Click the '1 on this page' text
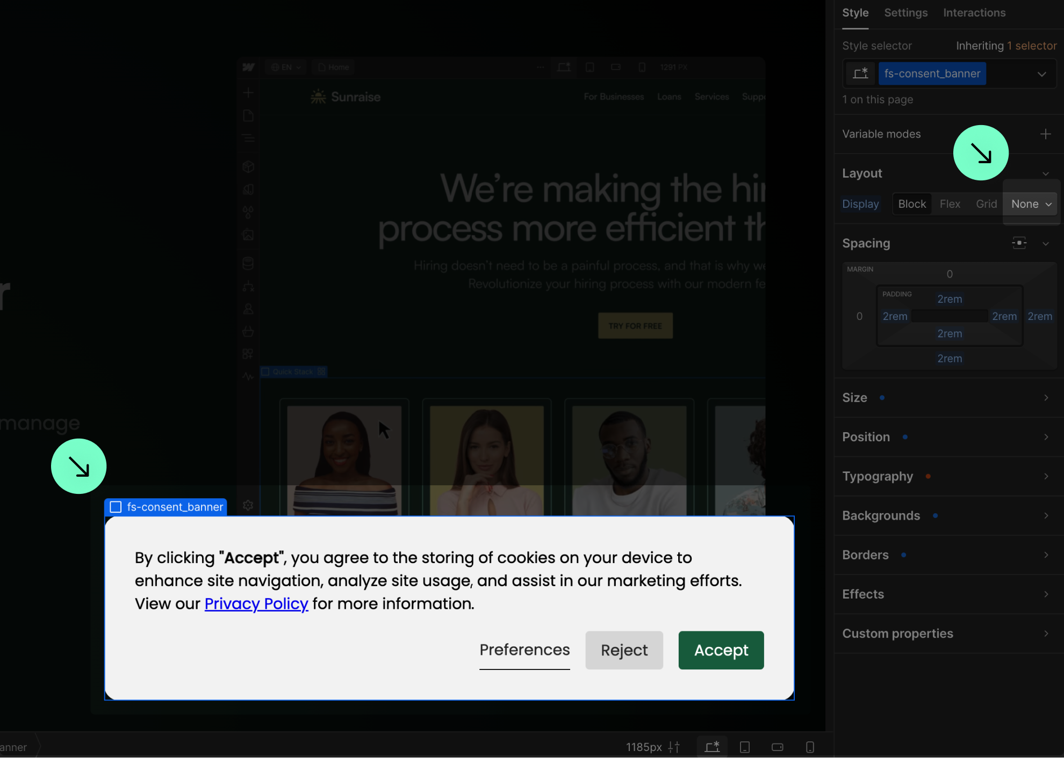This screenshot has height=758, width=1064. [878, 99]
